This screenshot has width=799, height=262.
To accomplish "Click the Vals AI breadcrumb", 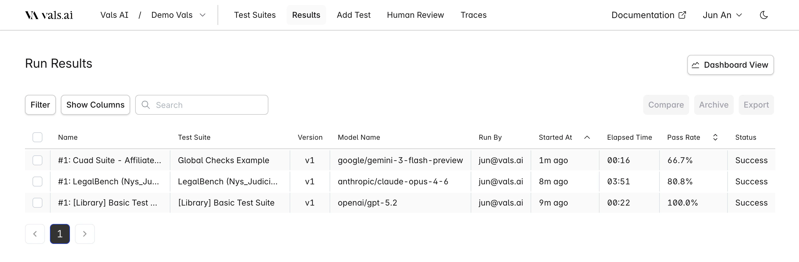I will 114,15.
